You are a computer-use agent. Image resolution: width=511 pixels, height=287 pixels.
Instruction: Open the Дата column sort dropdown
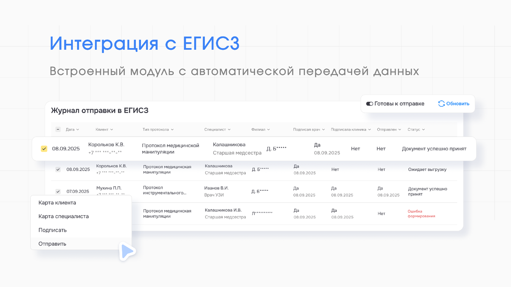(72, 130)
